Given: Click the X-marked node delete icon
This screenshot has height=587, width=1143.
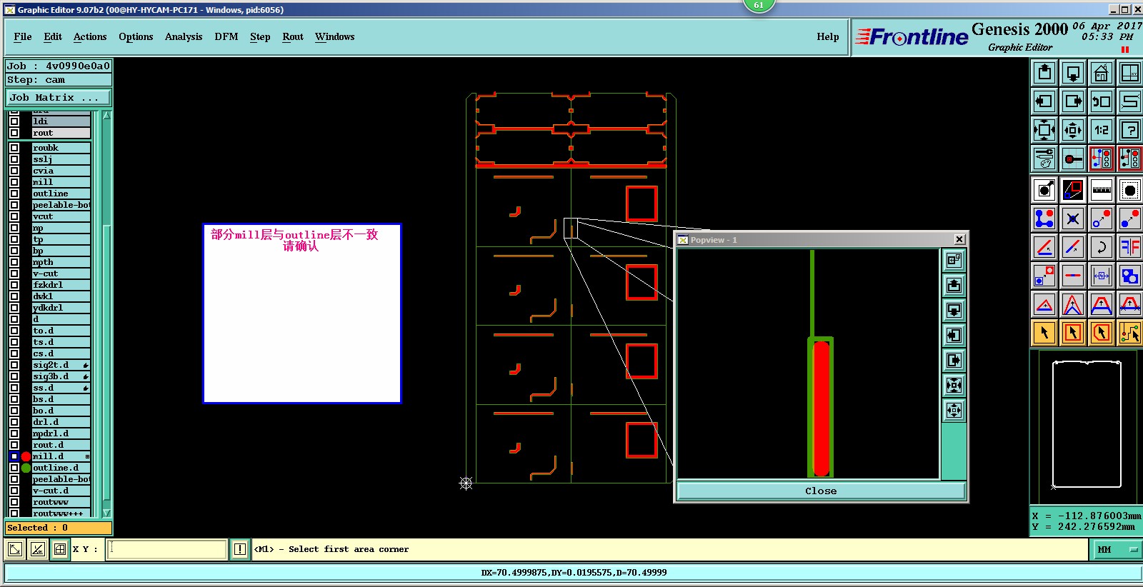Looking at the screenshot, I should click(x=1073, y=219).
